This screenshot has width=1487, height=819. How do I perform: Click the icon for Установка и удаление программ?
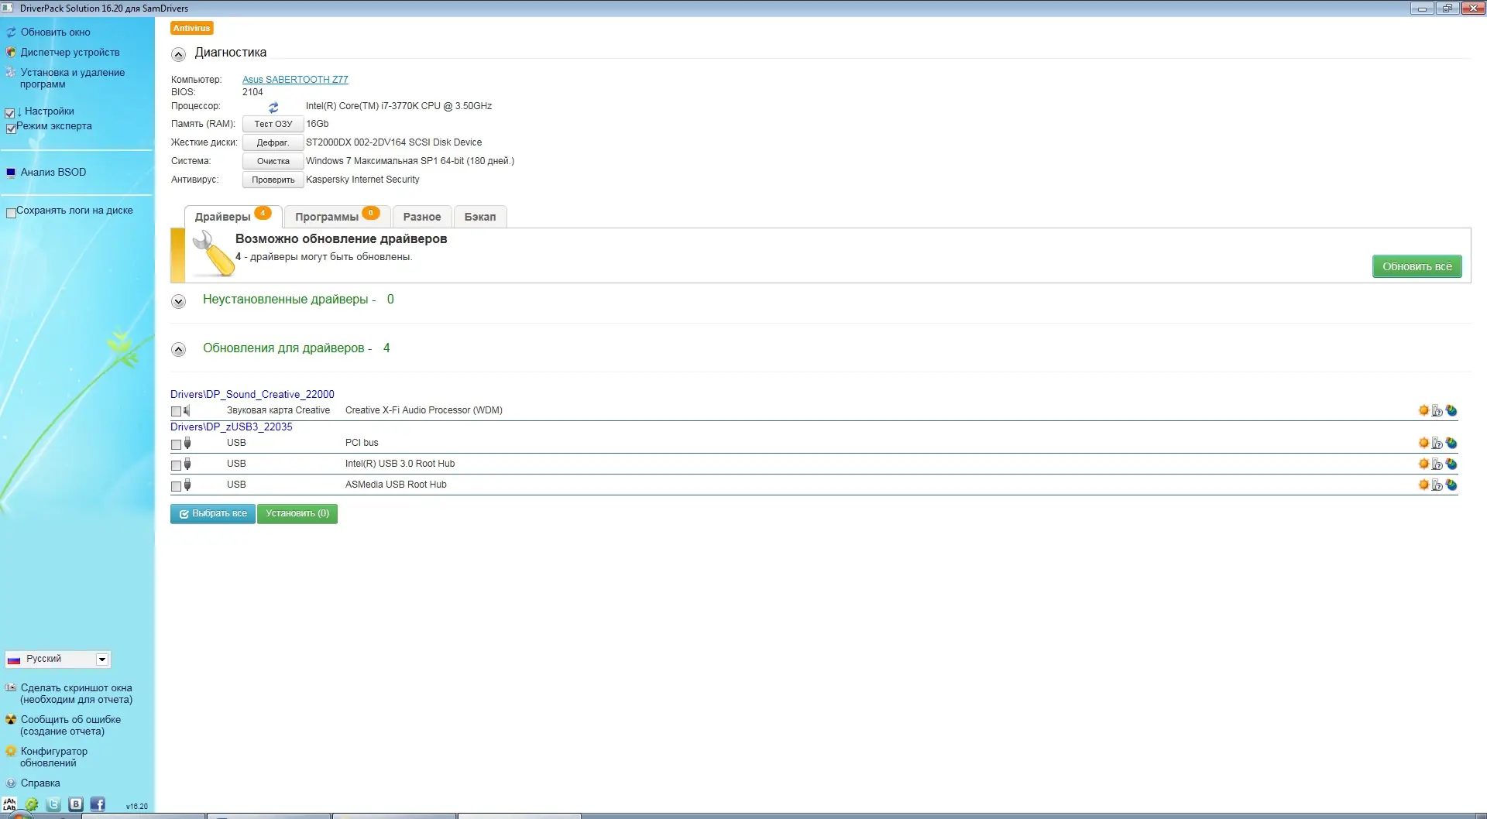click(x=11, y=72)
